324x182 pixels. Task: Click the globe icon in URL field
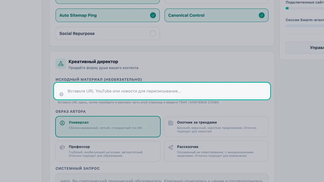(61, 94)
